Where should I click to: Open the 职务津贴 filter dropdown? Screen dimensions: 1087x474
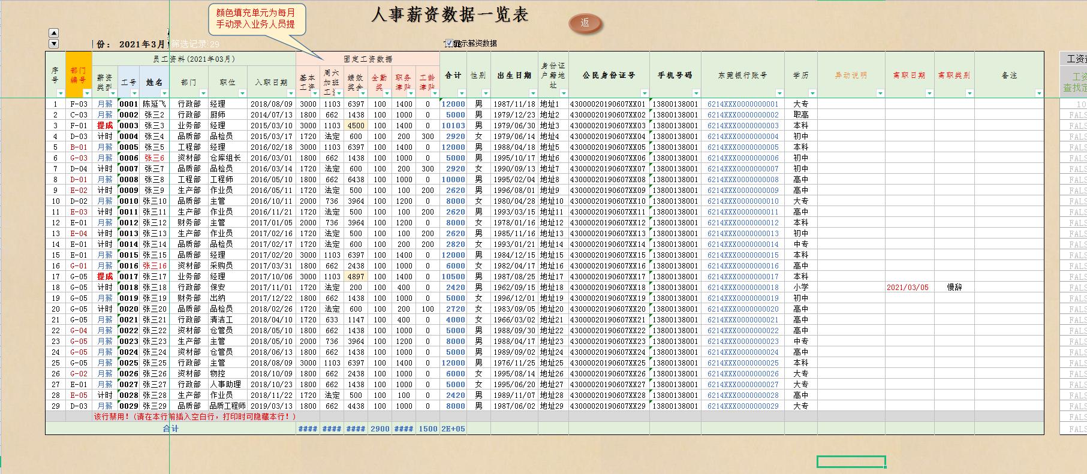tap(411, 93)
